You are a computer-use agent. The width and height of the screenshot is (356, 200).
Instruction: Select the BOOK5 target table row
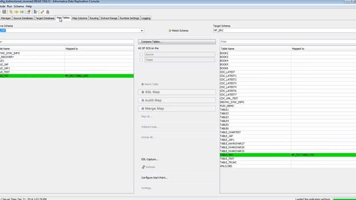coord(288,64)
